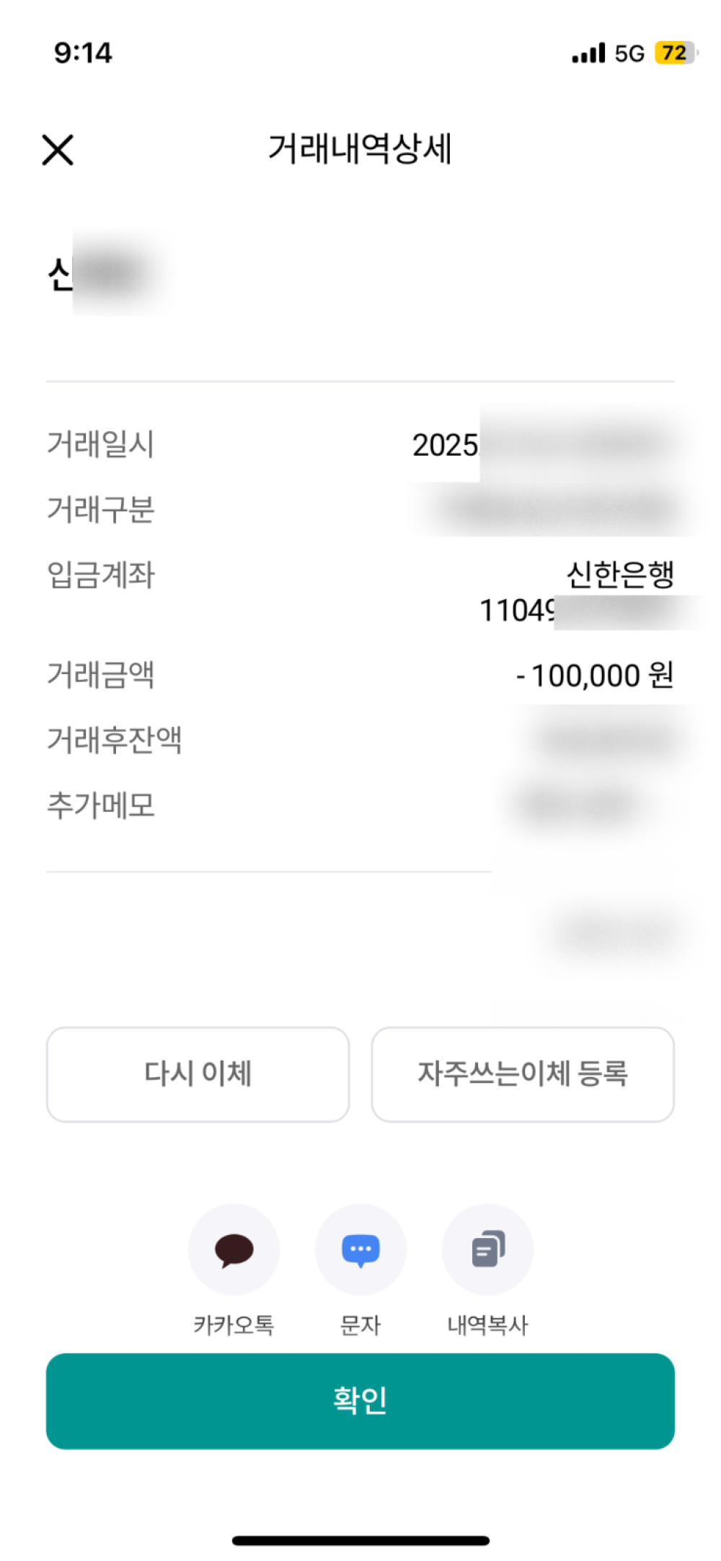Tap the 다시 이체 button

point(198,1074)
